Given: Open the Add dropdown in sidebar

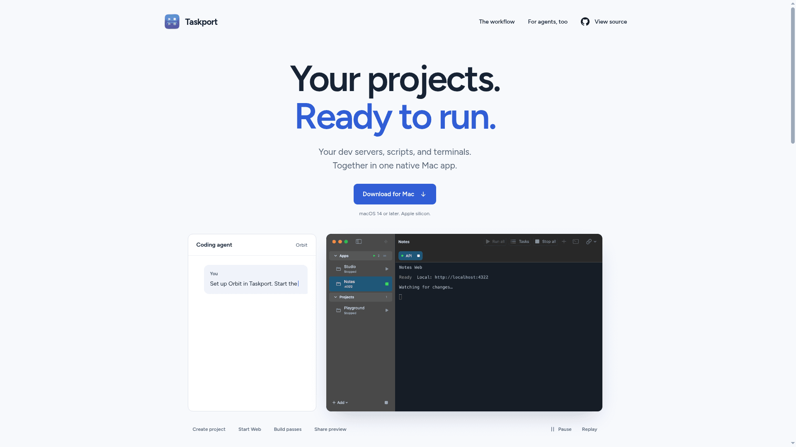Looking at the screenshot, I should click(x=340, y=403).
